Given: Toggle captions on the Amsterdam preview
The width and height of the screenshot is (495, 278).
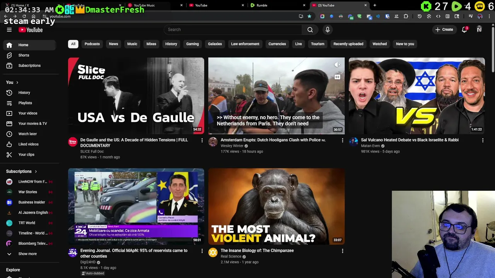Looking at the screenshot, I should (x=337, y=77).
